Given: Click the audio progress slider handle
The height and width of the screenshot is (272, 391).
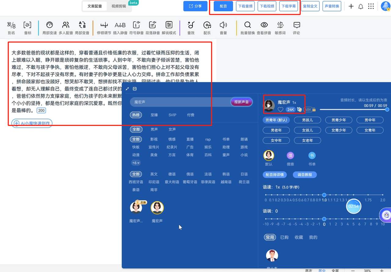Looking at the screenshot, I should (x=387, y=109).
